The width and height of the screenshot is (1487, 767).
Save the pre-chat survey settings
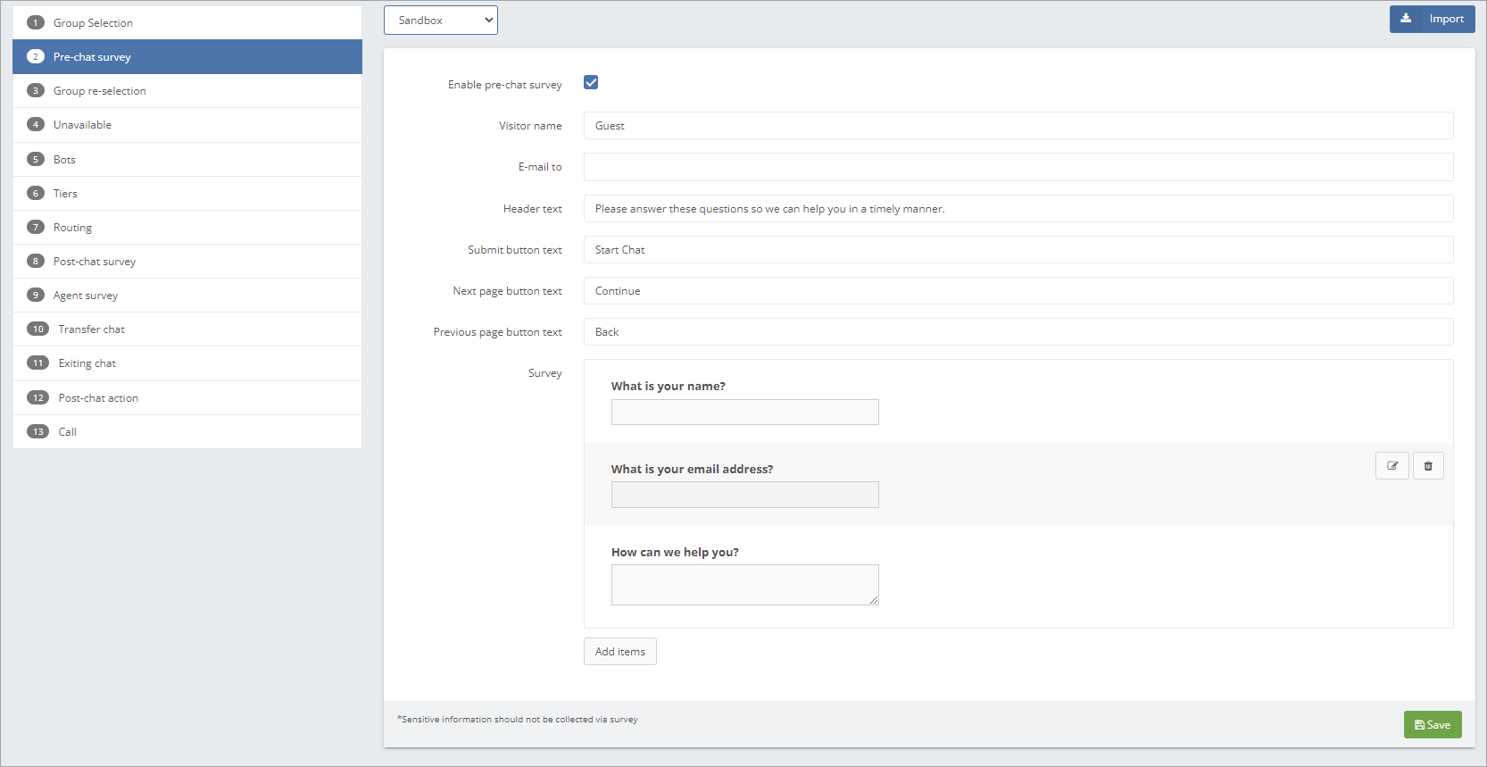click(x=1432, y=724)
